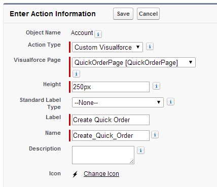Click the Enter Action Information heading
The width and height of the screenshot is (217, 187).
pyautogui.click(x=53, y=14)
